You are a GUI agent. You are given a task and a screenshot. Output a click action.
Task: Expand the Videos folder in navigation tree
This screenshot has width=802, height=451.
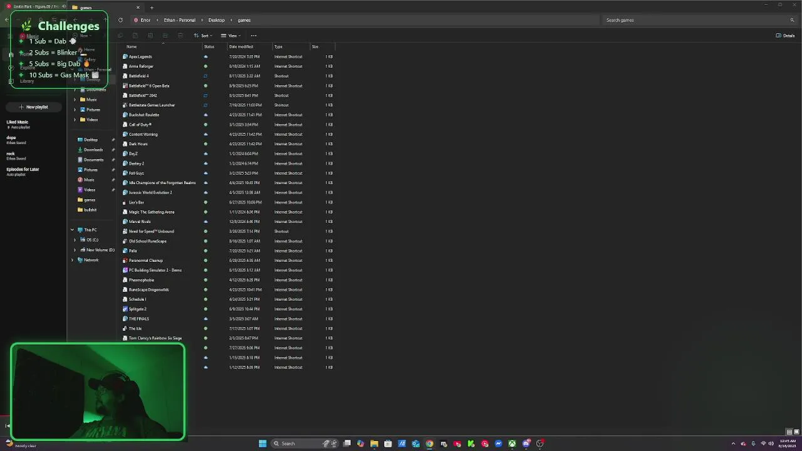coord(75,120)
